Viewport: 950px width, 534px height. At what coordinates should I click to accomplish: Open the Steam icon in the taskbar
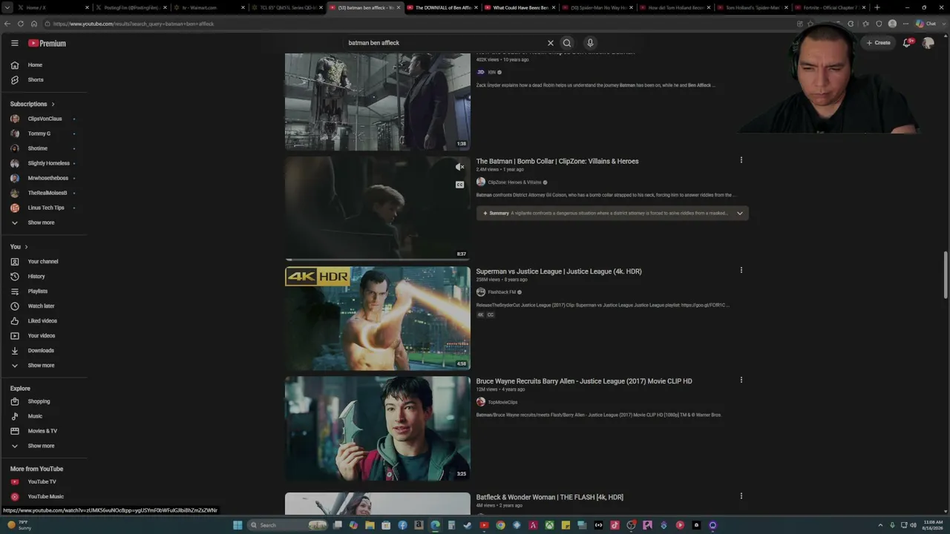tap(468, 525)
